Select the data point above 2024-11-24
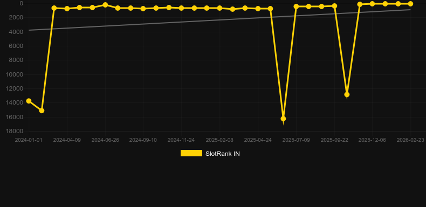The width and height of the screenshot is (426, 207). (x=182, y=8)
